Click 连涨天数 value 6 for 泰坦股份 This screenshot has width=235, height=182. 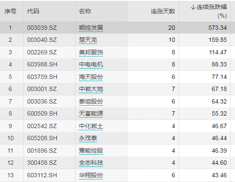173,101
